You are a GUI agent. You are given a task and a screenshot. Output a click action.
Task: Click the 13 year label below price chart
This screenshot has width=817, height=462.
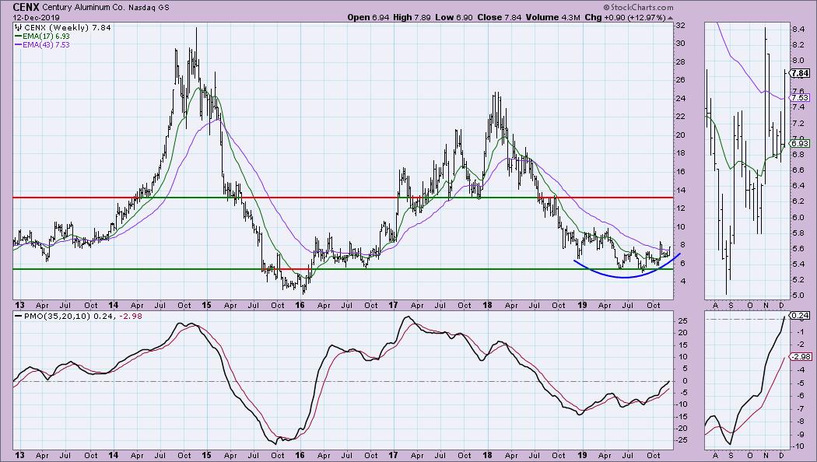click(x=19, y=305)
